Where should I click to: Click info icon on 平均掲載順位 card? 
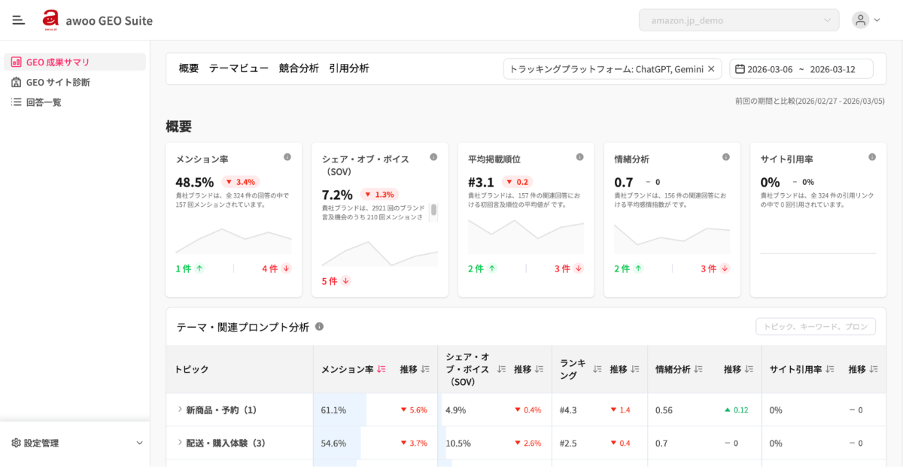click(x=579, y=157)
